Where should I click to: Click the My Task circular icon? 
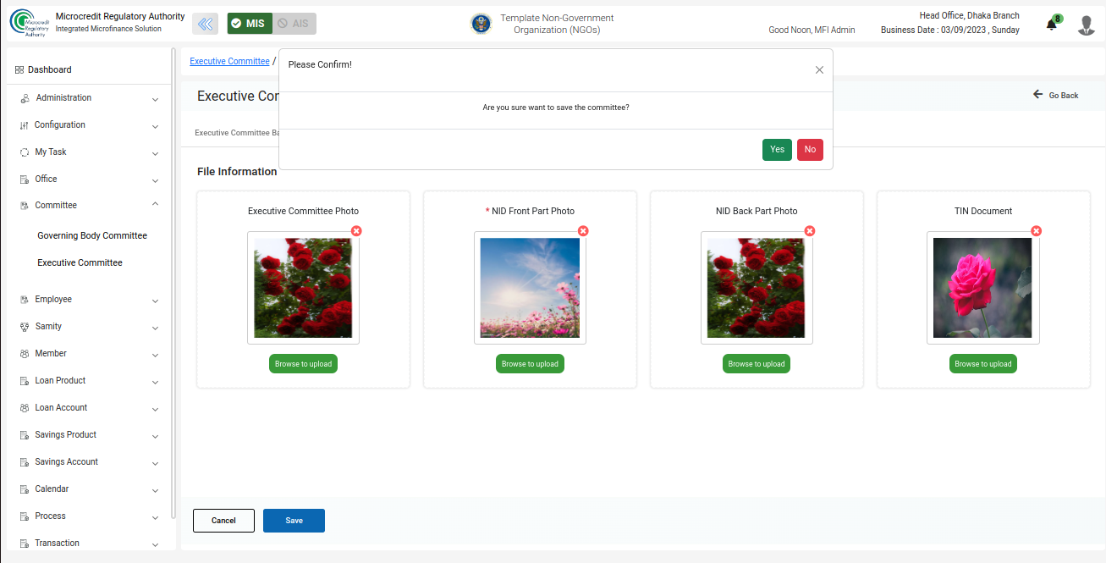pyautogui.click(x=25, y=152)
